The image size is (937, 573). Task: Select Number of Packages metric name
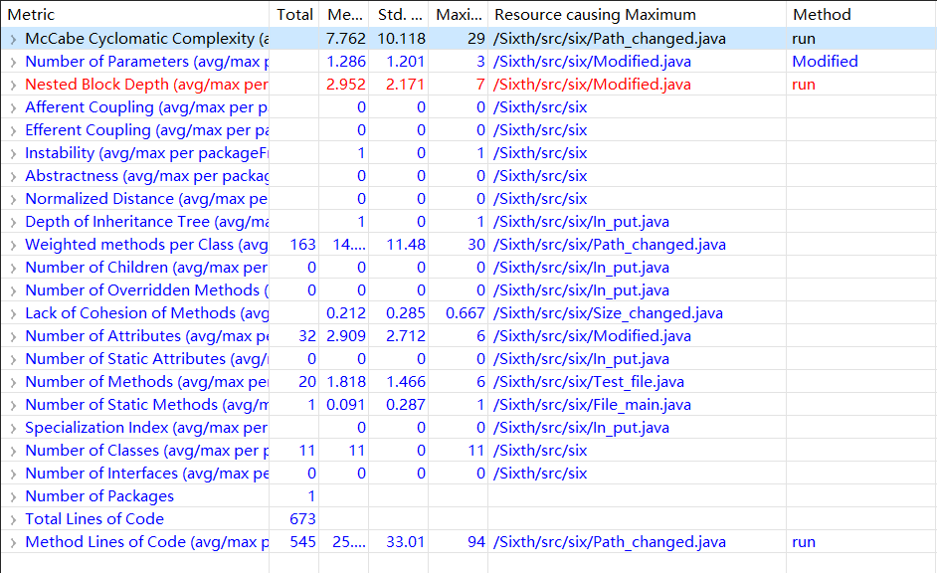pos(99,496)
